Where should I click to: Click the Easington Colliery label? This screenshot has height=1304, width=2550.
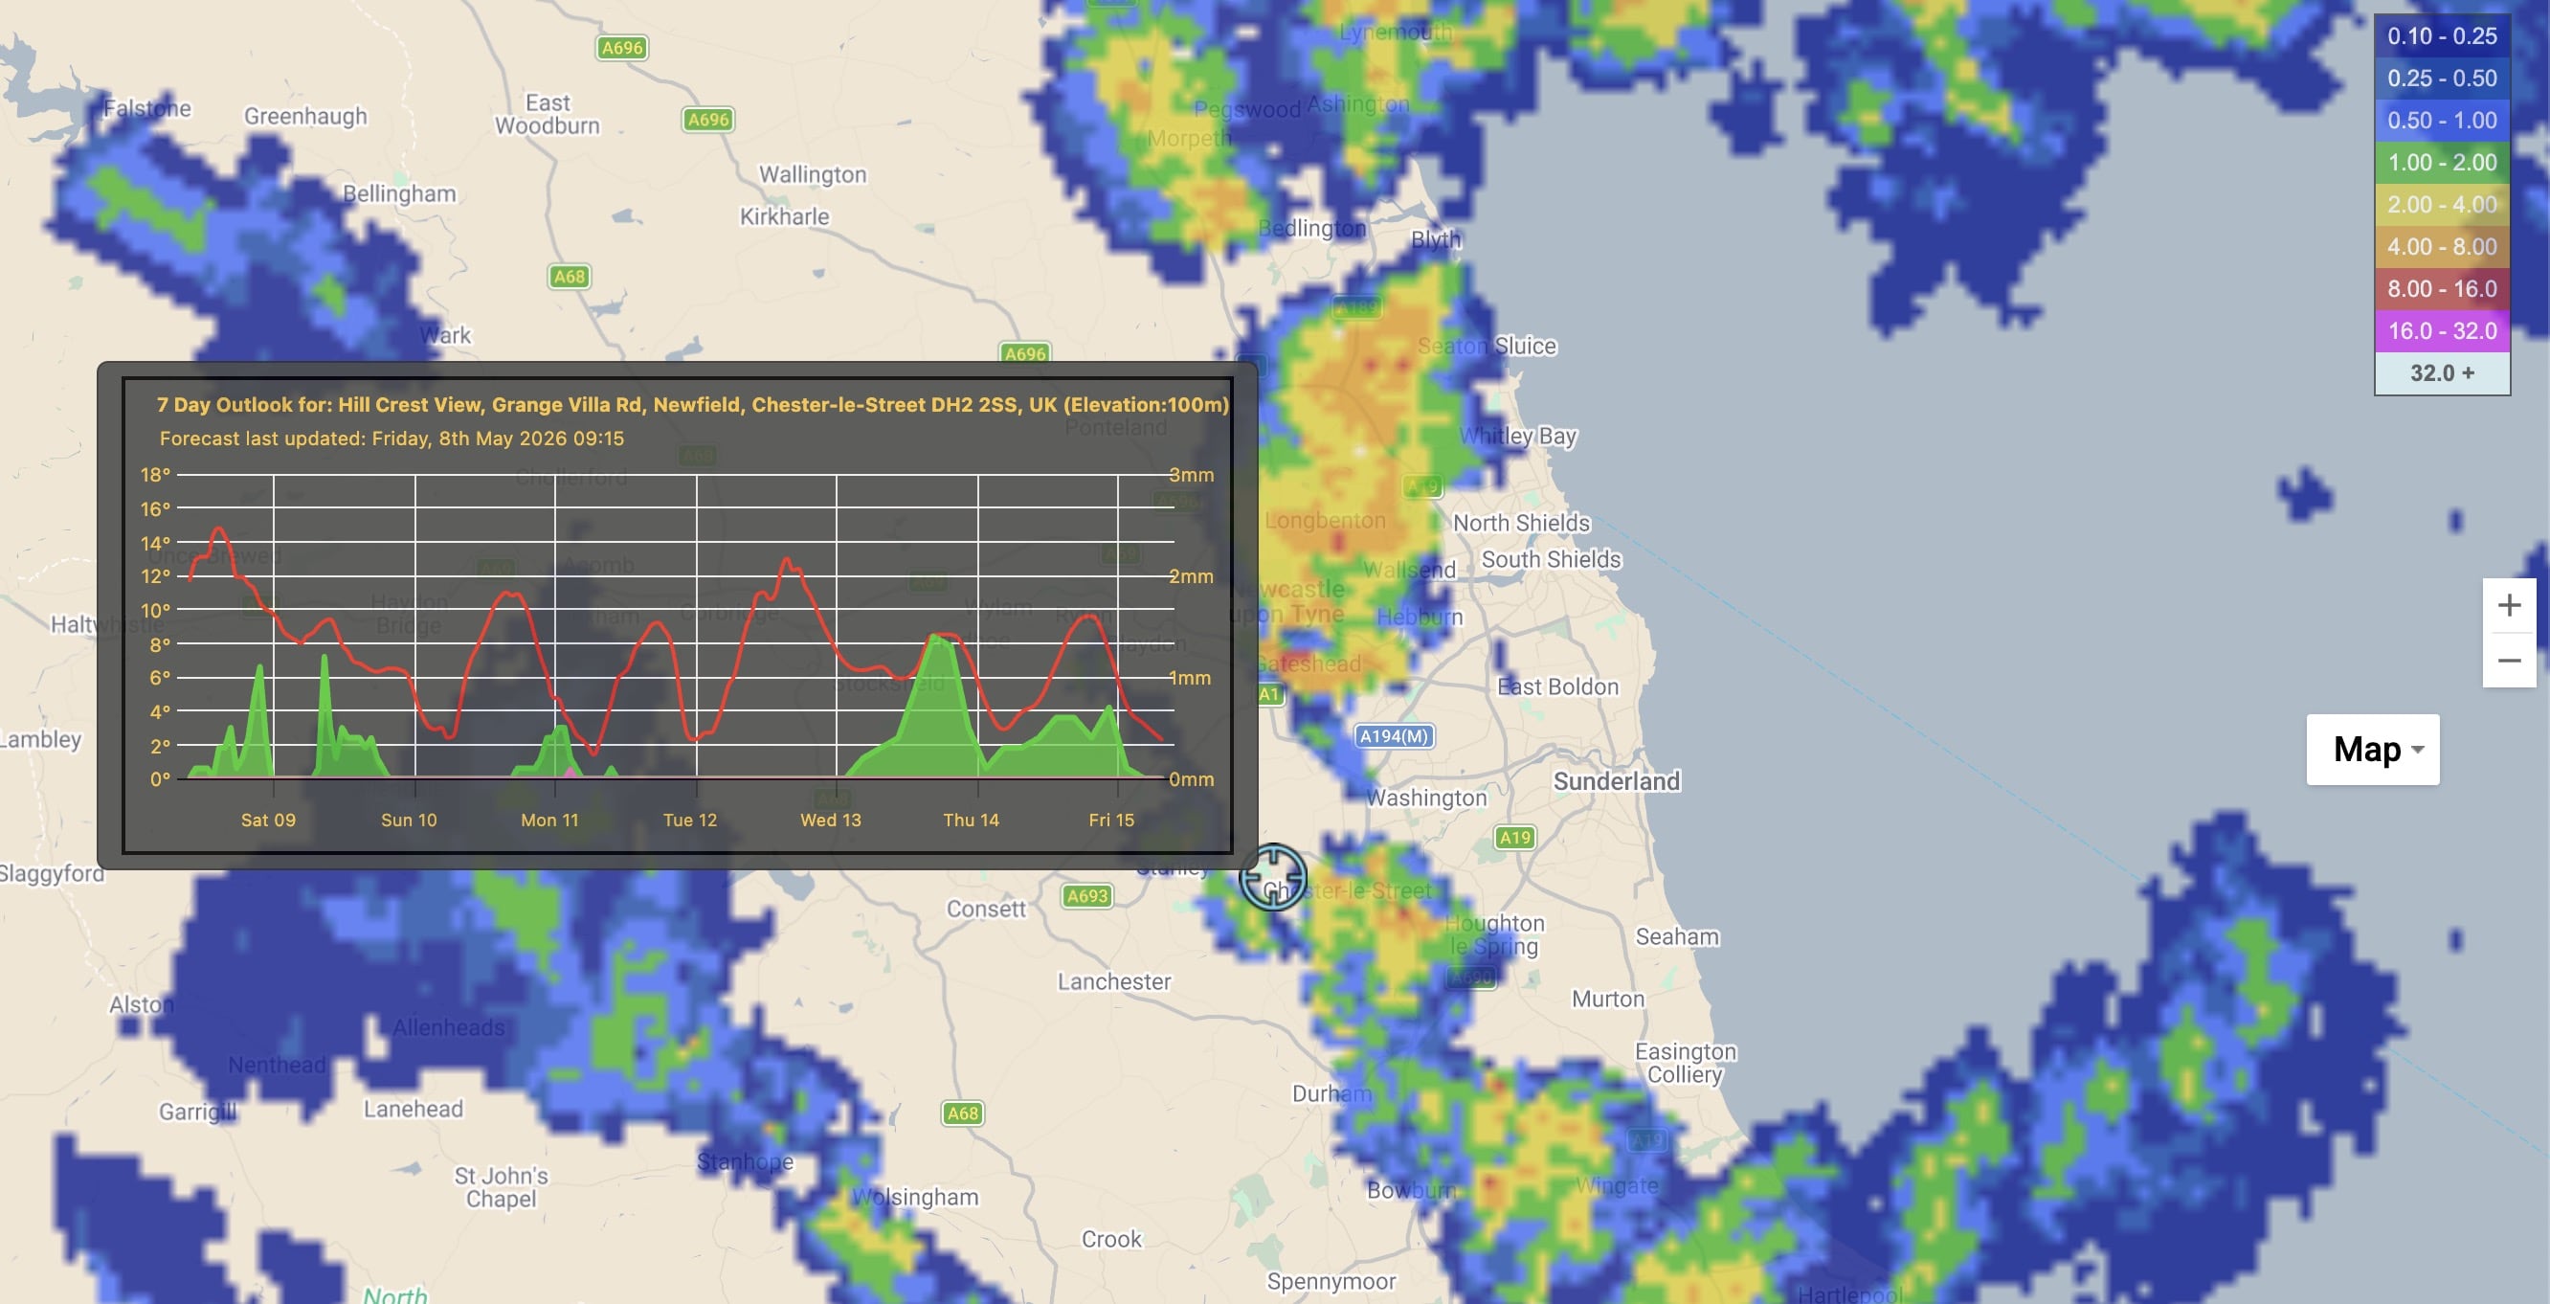pyautogui.click(x=1686, y=1063)
